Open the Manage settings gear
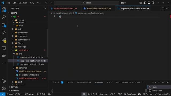The image size is (171, 96). click(x=4, y=88)
